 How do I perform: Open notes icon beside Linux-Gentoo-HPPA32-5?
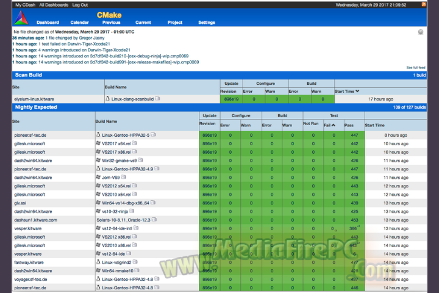(x=153, y=135)
